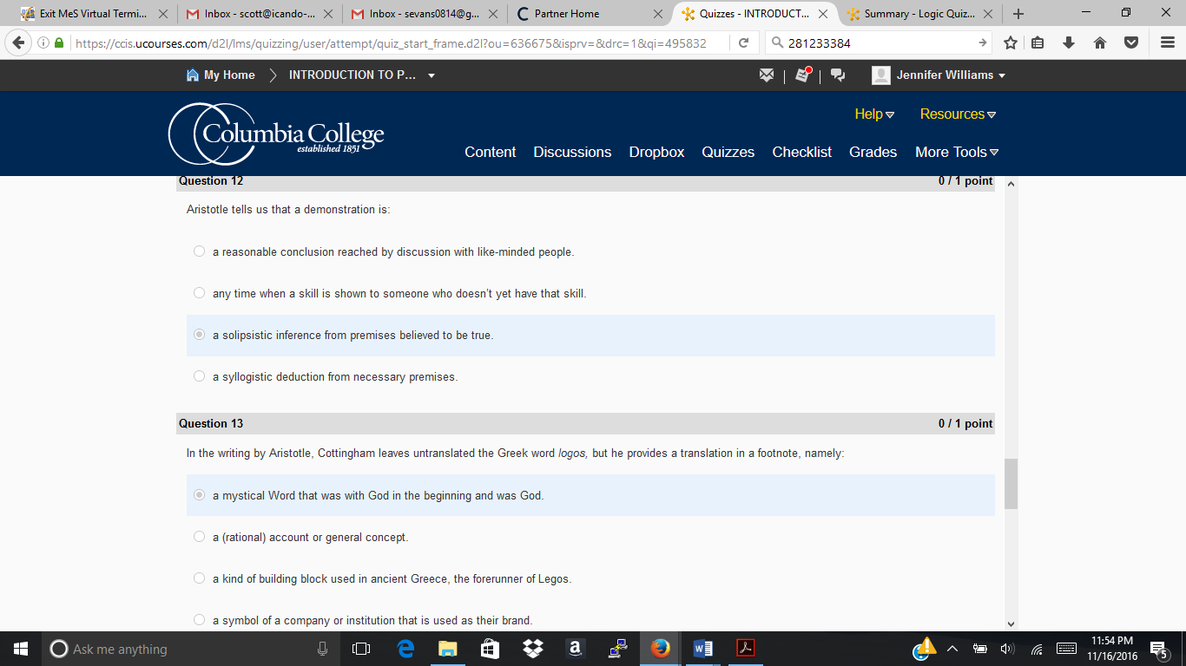Click the Cortana microphone icon
This screenshot has height=666, width=1186.
tap(322, 649)
